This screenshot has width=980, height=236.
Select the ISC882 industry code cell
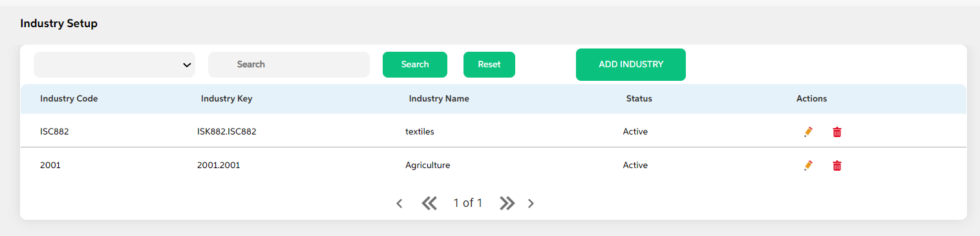54,132
